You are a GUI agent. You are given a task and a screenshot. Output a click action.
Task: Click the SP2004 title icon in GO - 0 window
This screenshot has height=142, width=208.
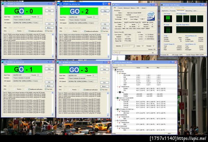tap(2, 4)
